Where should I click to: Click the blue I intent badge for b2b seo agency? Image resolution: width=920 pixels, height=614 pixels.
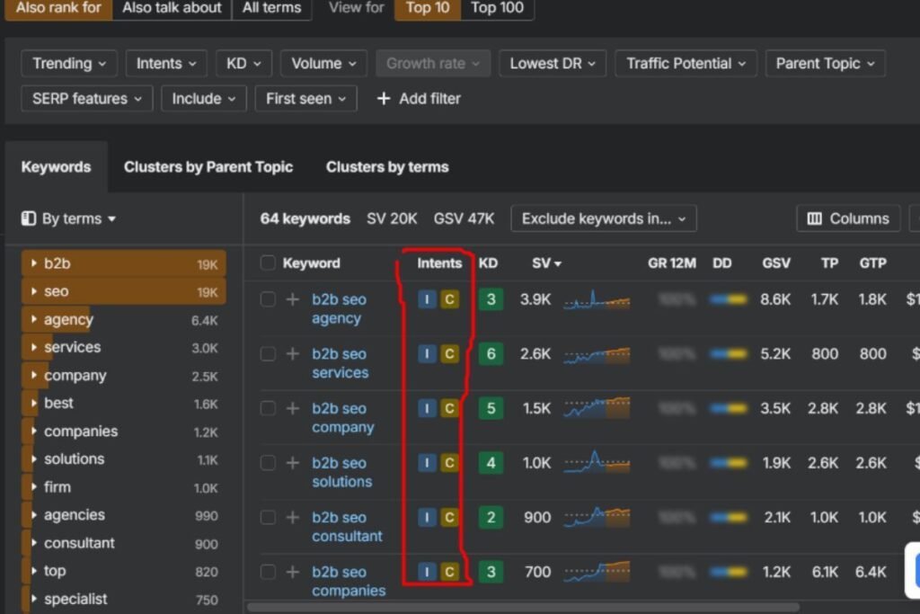(427, 298)
